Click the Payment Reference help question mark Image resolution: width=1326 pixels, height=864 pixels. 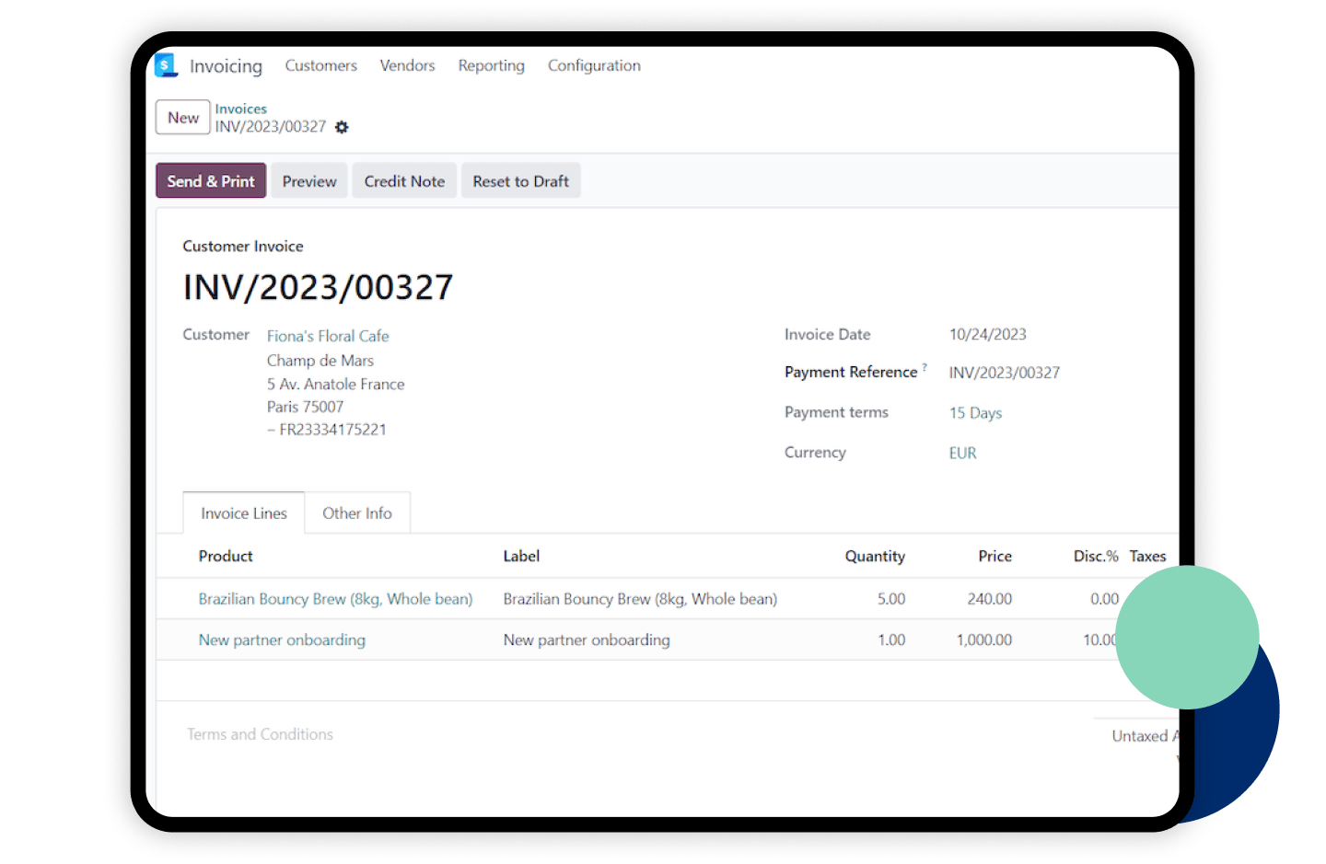click(925, 366)
